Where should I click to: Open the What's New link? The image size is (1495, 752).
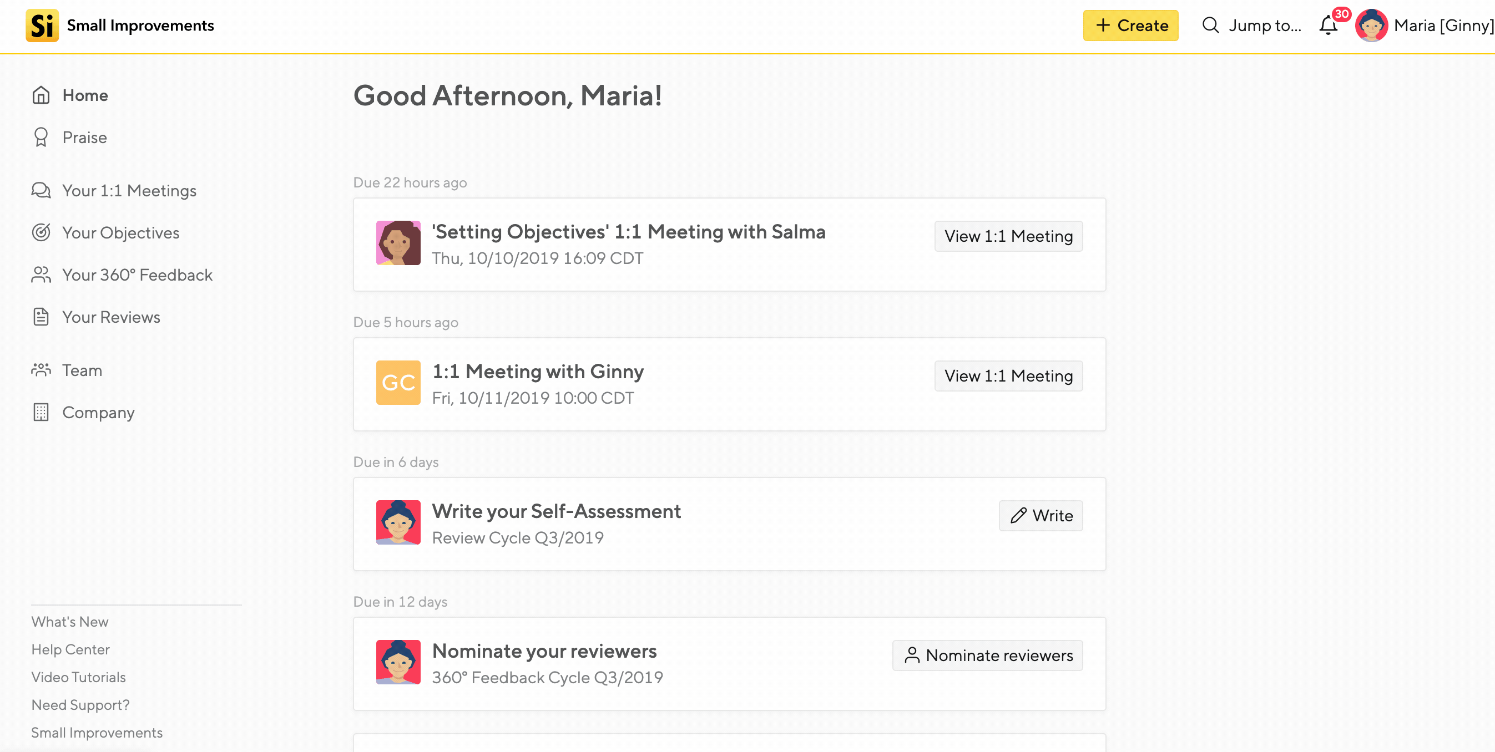pos(69,622)
